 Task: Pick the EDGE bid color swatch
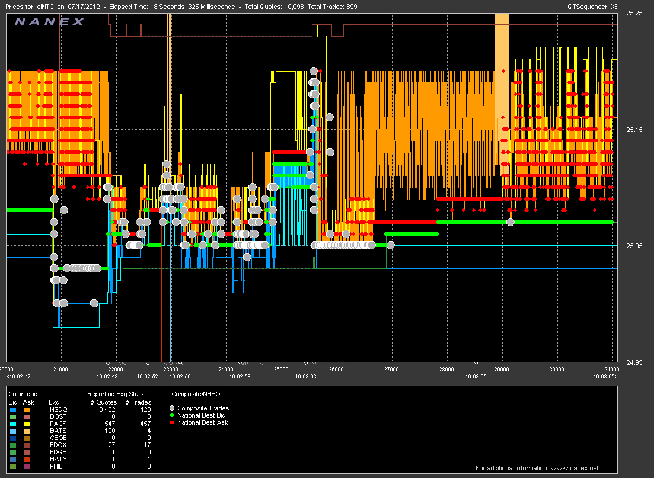(x=13, y=452)
